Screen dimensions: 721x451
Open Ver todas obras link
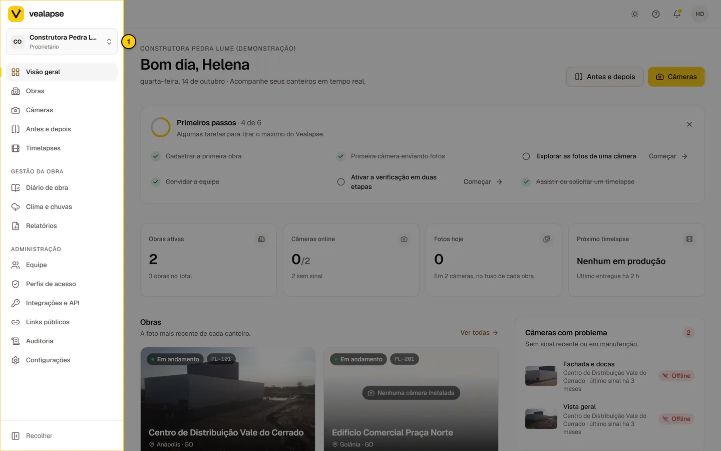click(479, 333)
